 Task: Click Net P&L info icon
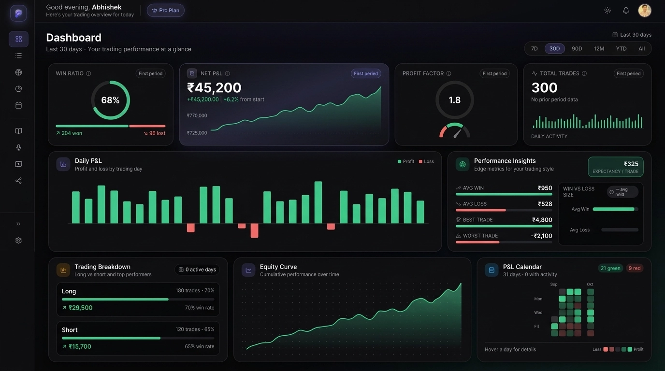(227, 73)
